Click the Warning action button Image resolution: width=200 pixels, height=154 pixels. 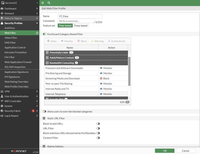coord(97,41)
